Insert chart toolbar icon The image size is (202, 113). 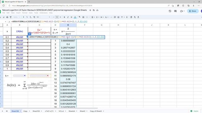[118, 17]
